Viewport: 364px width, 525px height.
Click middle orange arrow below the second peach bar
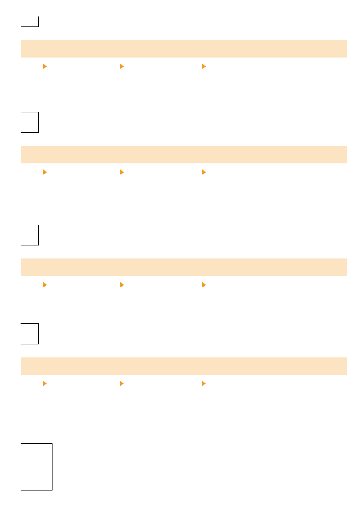pos(122,172)
